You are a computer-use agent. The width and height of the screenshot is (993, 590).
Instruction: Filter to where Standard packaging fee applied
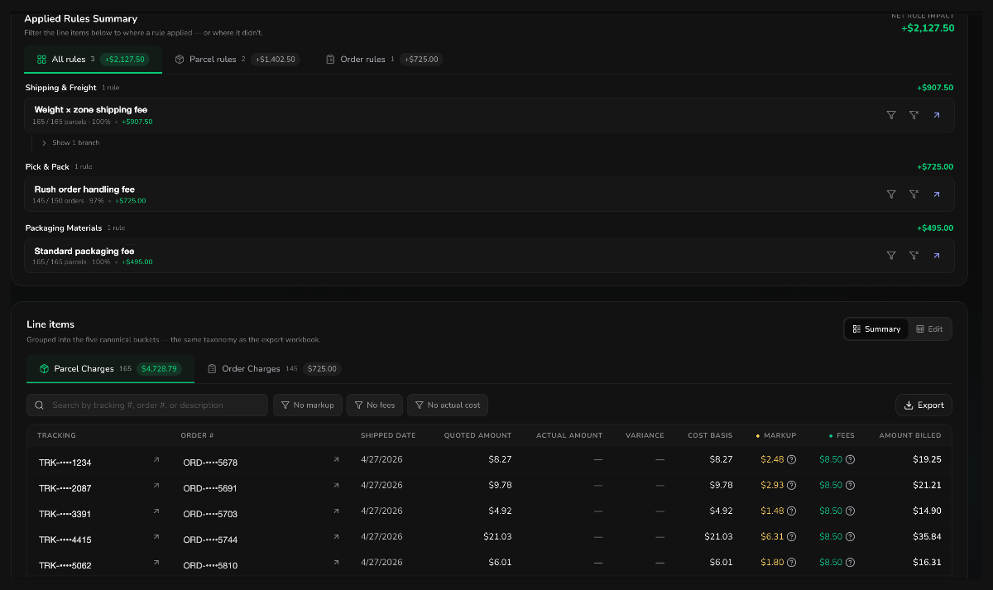click(x=891, y=256)
